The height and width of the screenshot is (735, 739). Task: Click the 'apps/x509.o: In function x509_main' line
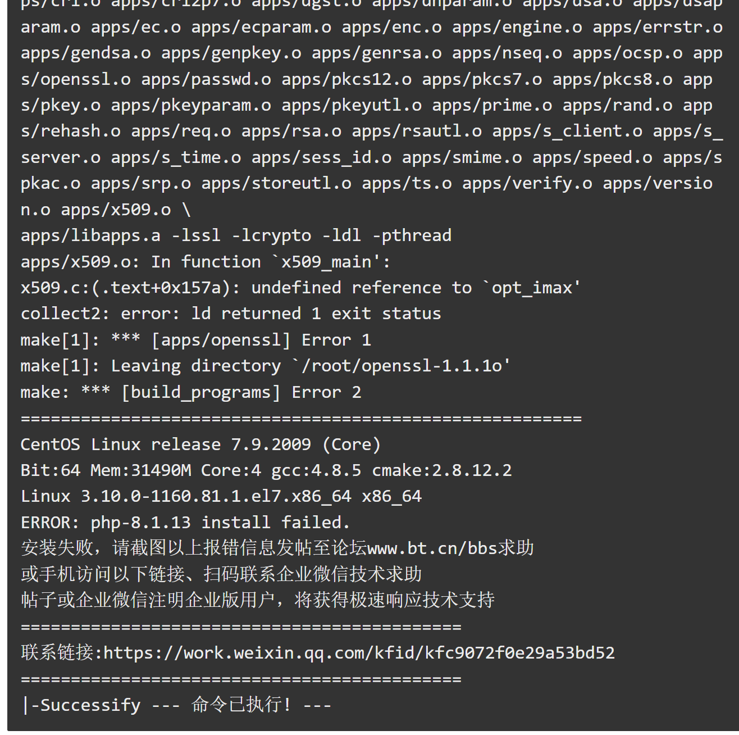206,262
